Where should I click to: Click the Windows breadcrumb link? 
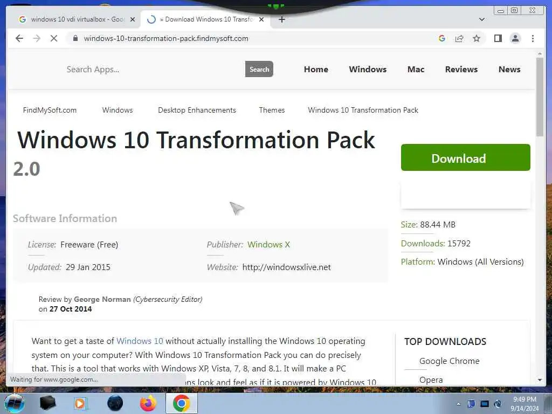pyautogui.click(x=117, y=110)
